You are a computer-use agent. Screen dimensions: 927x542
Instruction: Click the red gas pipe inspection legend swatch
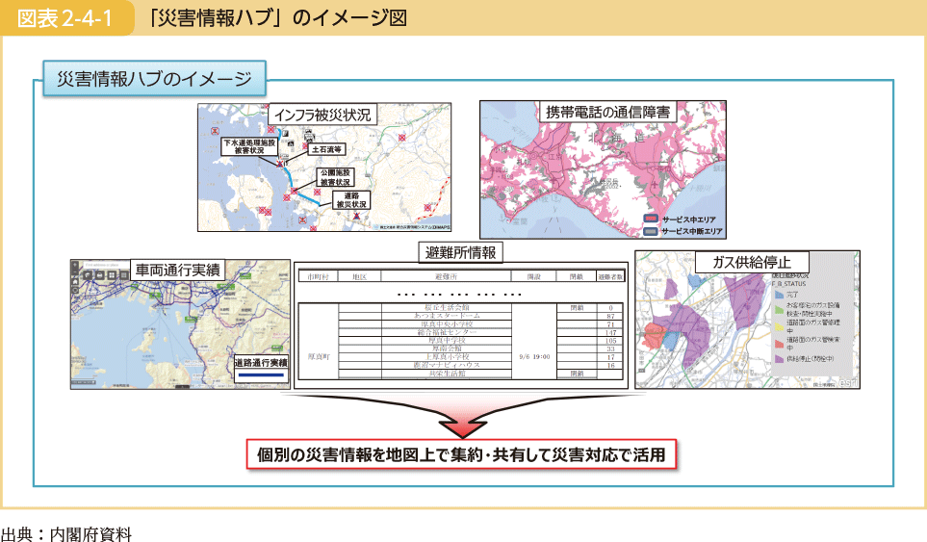click(x=779, y=344)
